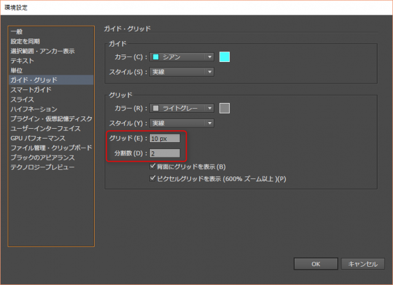This screenshot has width=393, height=285.
Task: Click the 分割数 input field
Action: click(165, 153)
